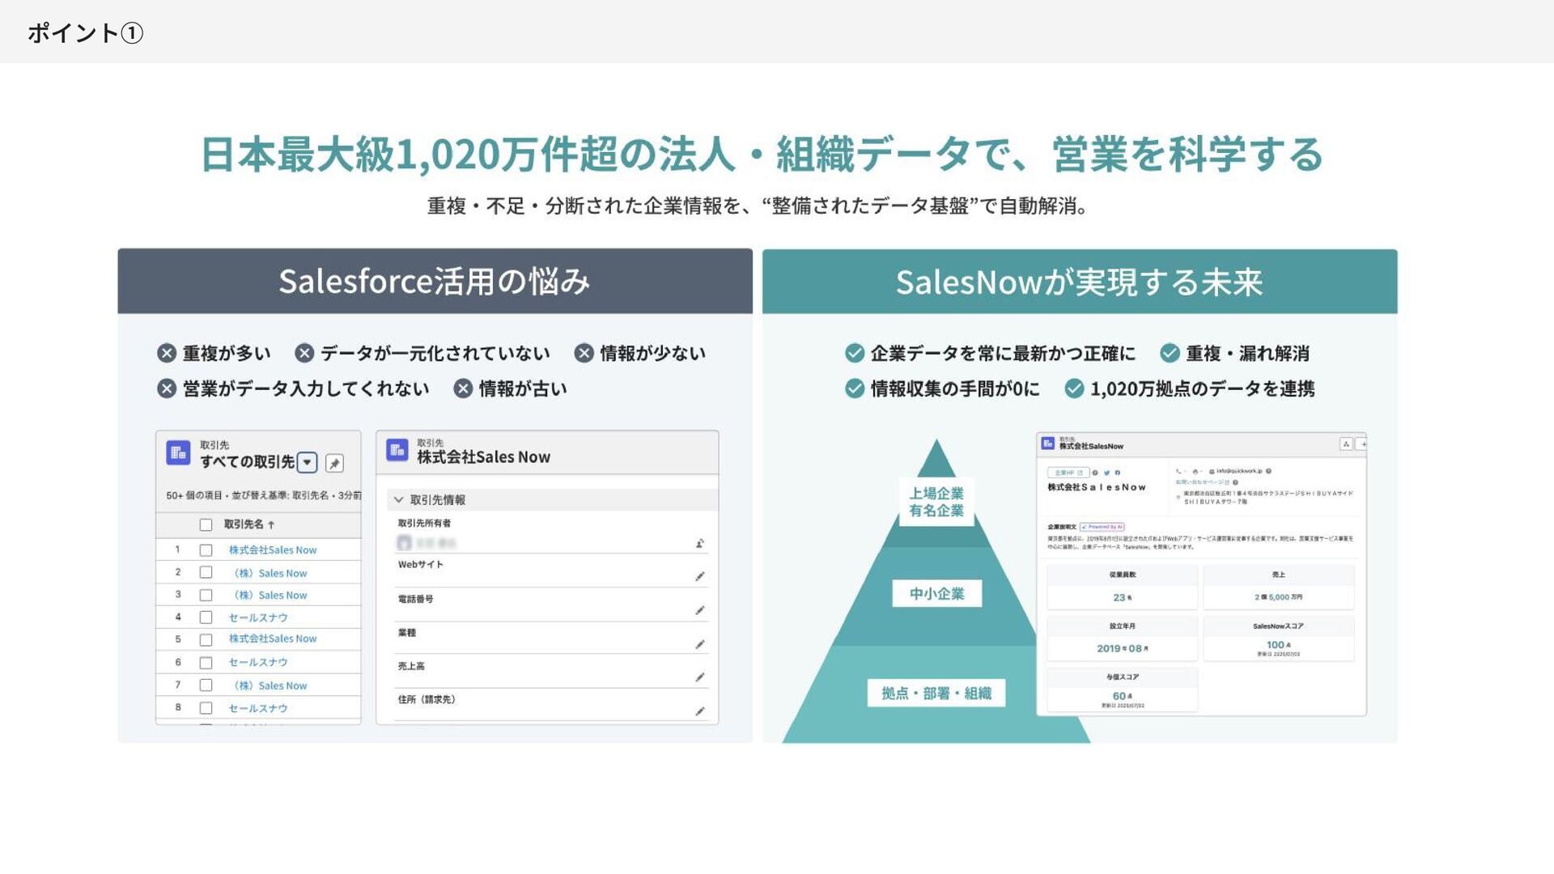Collapse the 取引先情報 section chevron

pos(398,500)
